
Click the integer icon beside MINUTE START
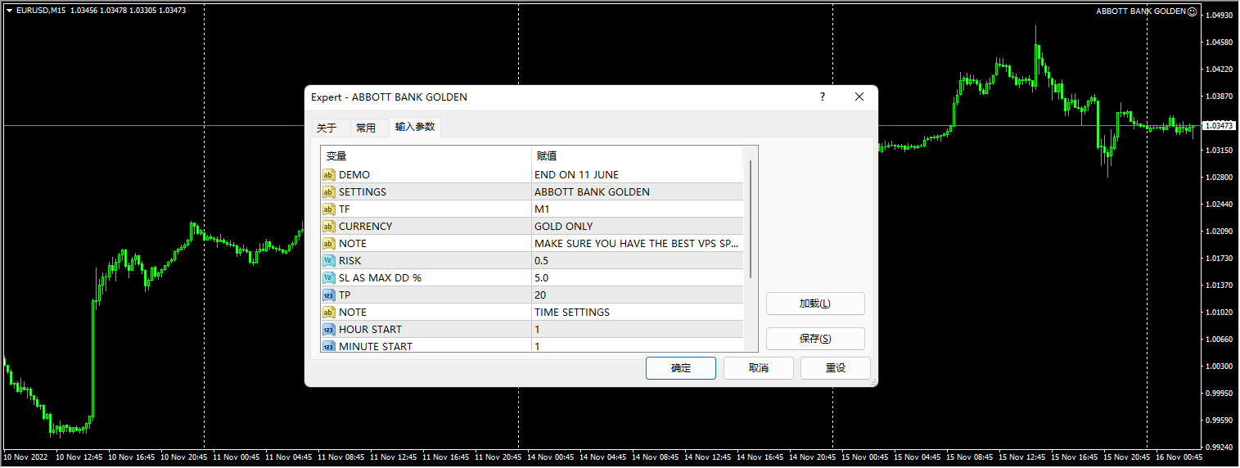tap(329, 346)
